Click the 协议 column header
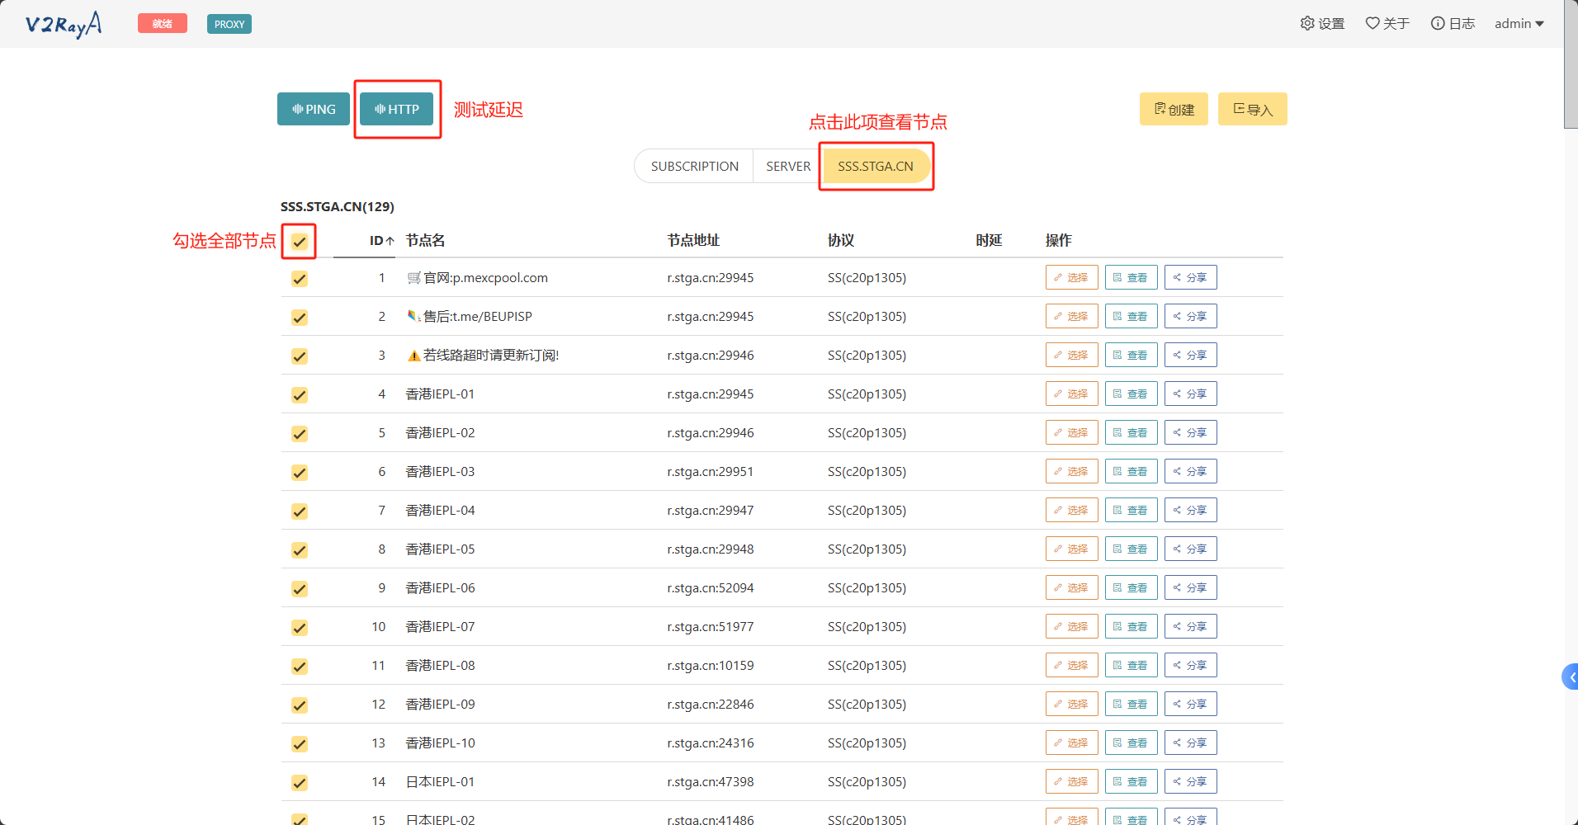The width and height of the screenshot is (1578, 825). click(841, 240)
